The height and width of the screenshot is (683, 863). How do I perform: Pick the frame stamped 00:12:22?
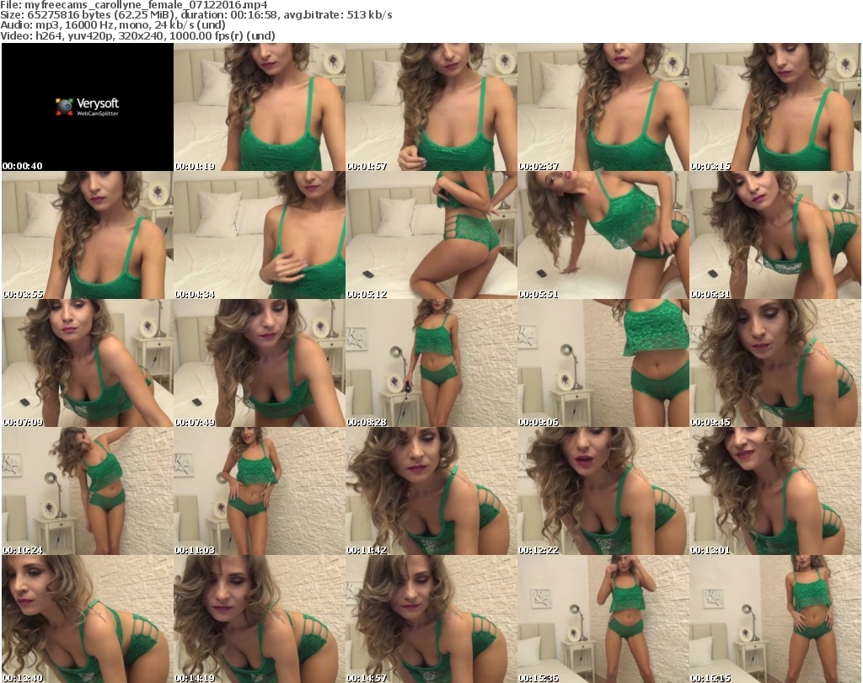coord(603,491)
